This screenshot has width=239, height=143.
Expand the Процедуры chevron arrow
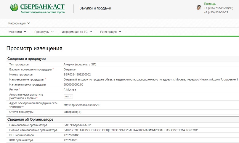[52, 32]
